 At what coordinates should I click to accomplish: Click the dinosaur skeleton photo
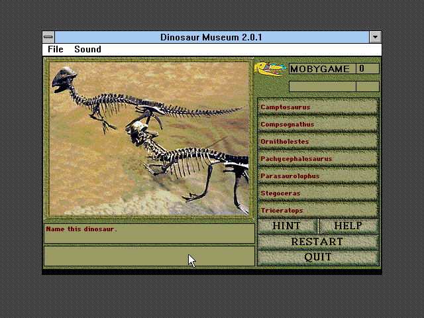coord(149,138)
